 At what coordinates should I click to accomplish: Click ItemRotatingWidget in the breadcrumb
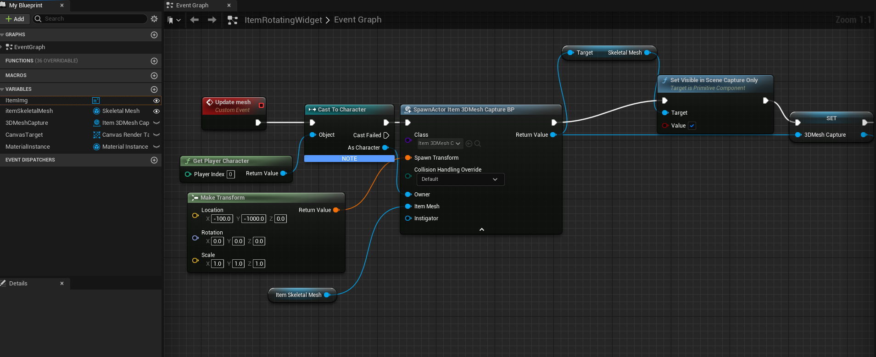(283, 20)
